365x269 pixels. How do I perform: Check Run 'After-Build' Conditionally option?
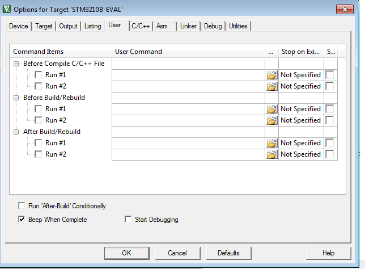click(x=22, y=206)
